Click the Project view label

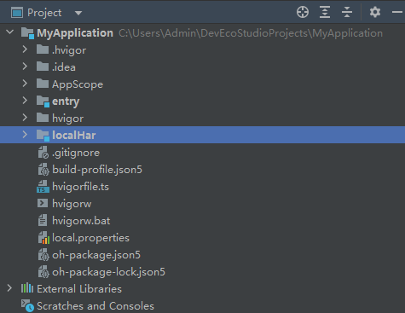click(x=44, y=13)
